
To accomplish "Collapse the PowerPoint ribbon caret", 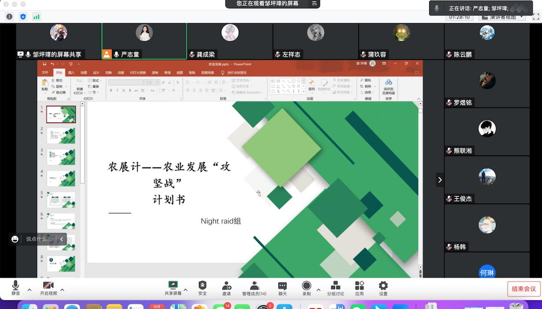I will click(x=419, y=99).
